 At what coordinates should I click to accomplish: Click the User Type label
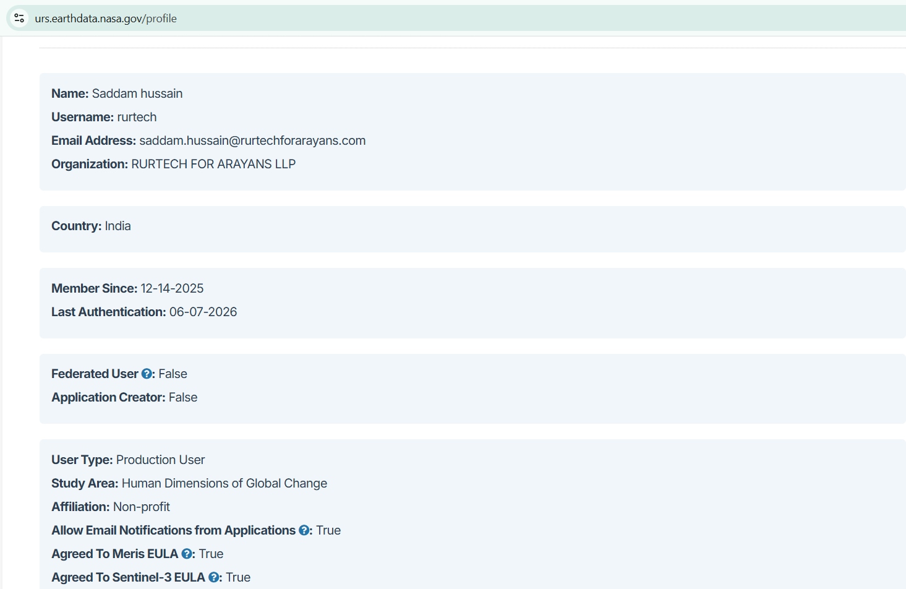click(x=82, y=460)
